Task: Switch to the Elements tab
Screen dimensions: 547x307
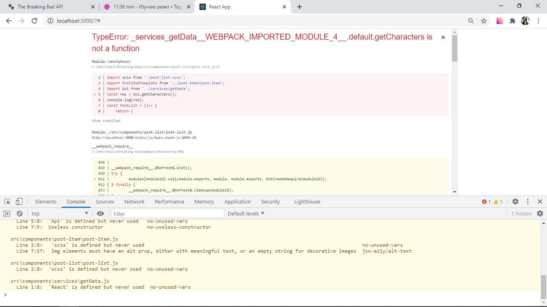Action: pyautogui.click(x=46, y=202)
